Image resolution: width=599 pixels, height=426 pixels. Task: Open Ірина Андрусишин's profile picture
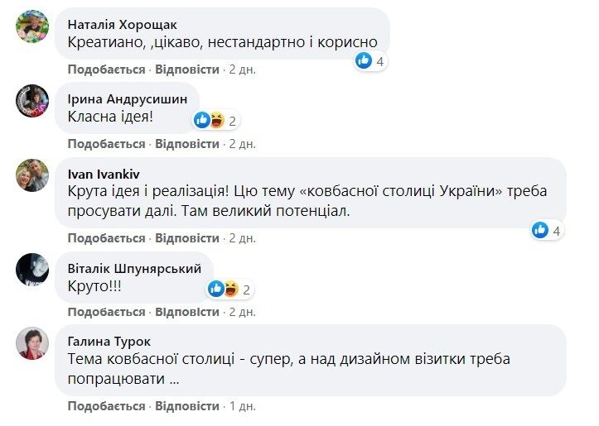[33, 103]
